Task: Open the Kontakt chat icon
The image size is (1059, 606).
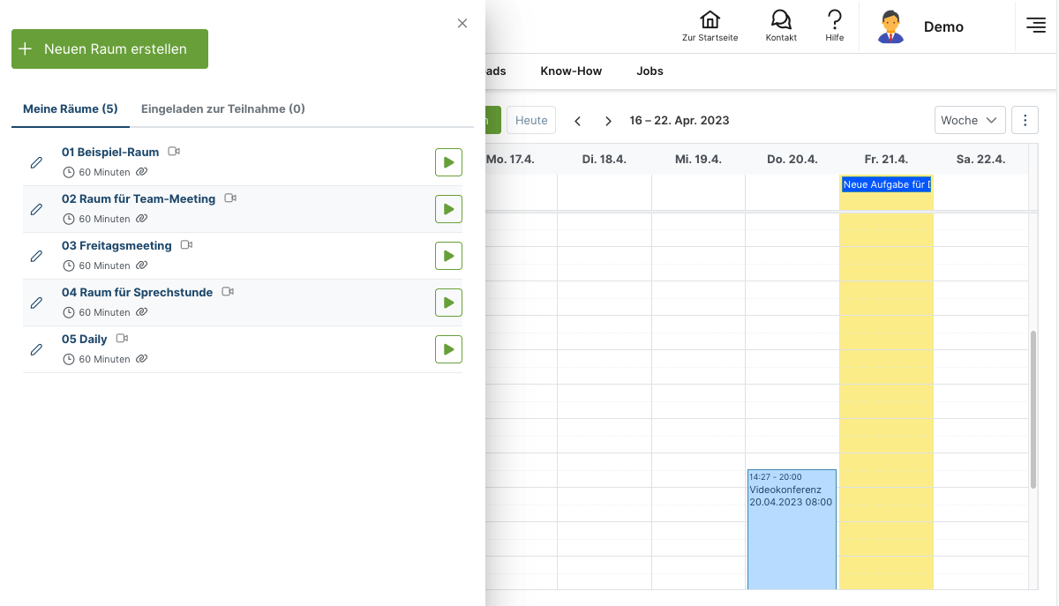Action: pos(781,26)
